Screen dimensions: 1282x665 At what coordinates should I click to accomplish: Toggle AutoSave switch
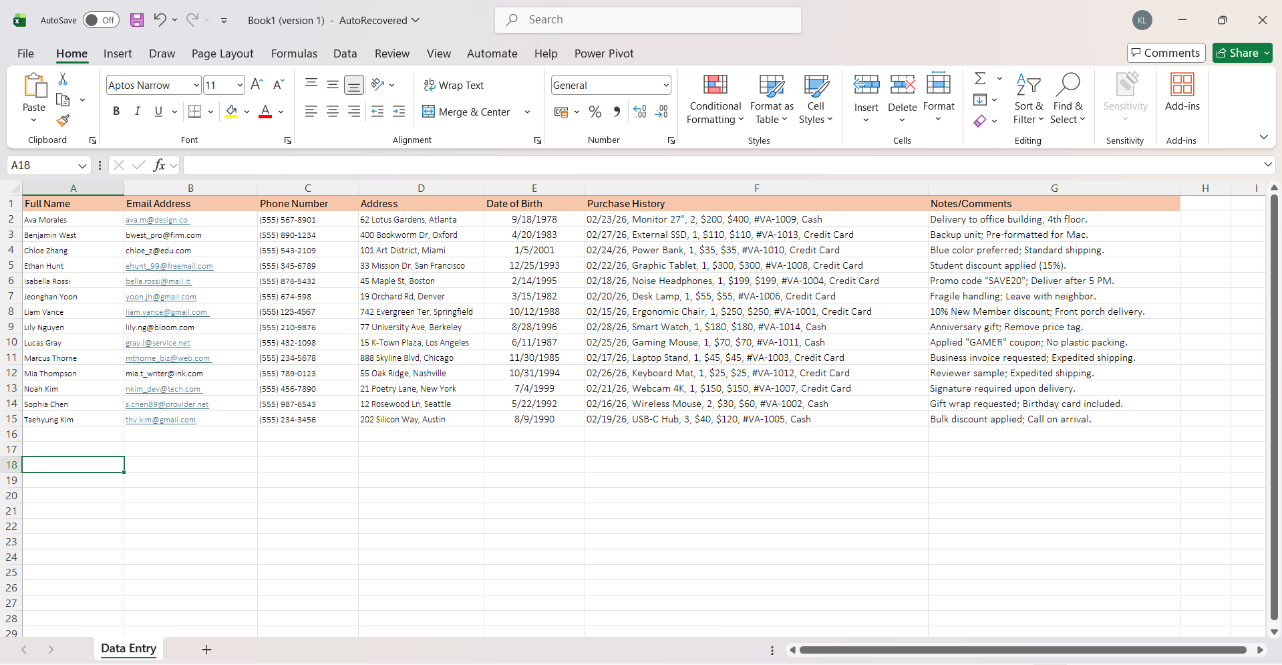point(101,20)
